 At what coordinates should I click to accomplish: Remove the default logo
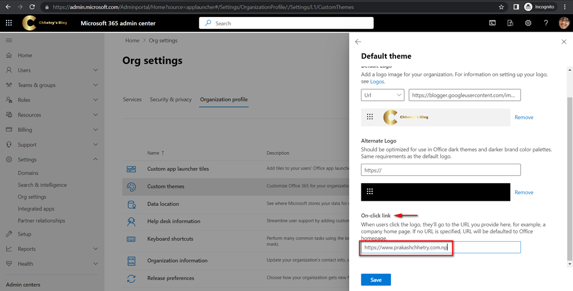click(524, 117)
